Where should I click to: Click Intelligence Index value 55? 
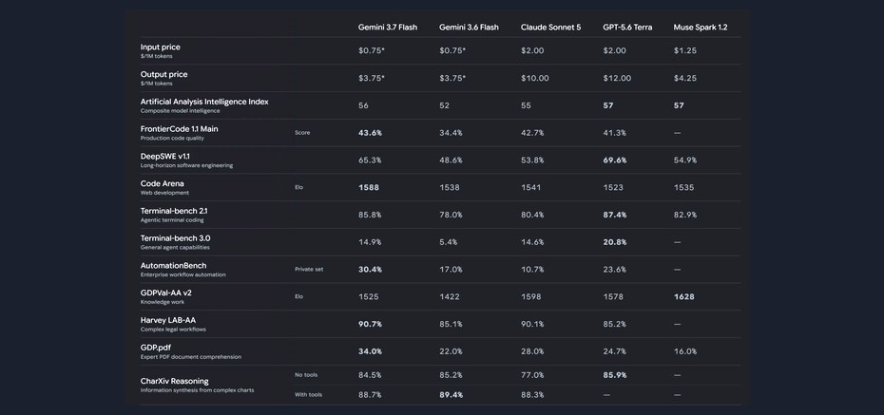[526, 105]
